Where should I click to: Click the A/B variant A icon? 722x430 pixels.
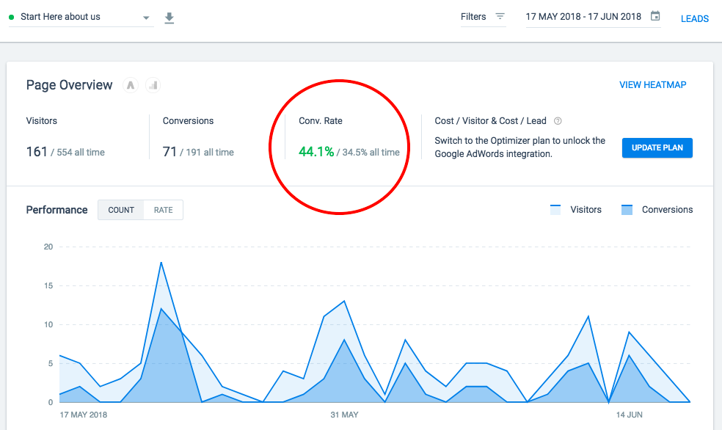pyautogui.click(x=131, y=85)
